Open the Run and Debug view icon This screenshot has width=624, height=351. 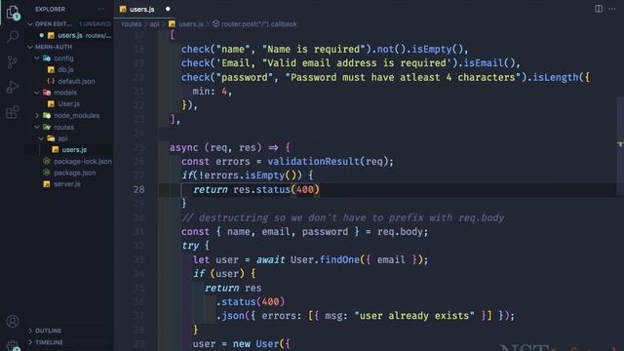pos(13,87)
